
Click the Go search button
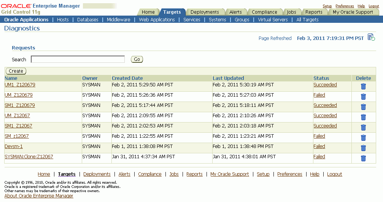coord(137,59)
